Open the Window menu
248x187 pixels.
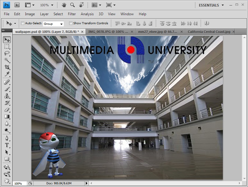click(x=127, y=14)
